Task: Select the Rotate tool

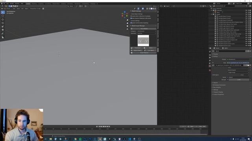Action: pos(3,23)
